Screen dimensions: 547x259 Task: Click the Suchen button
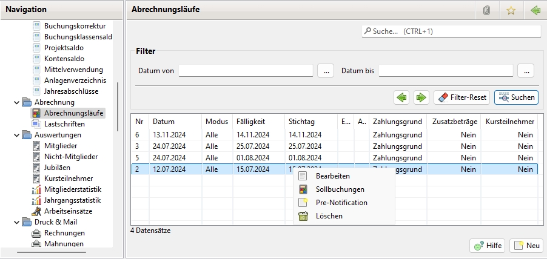click(516, 97)
